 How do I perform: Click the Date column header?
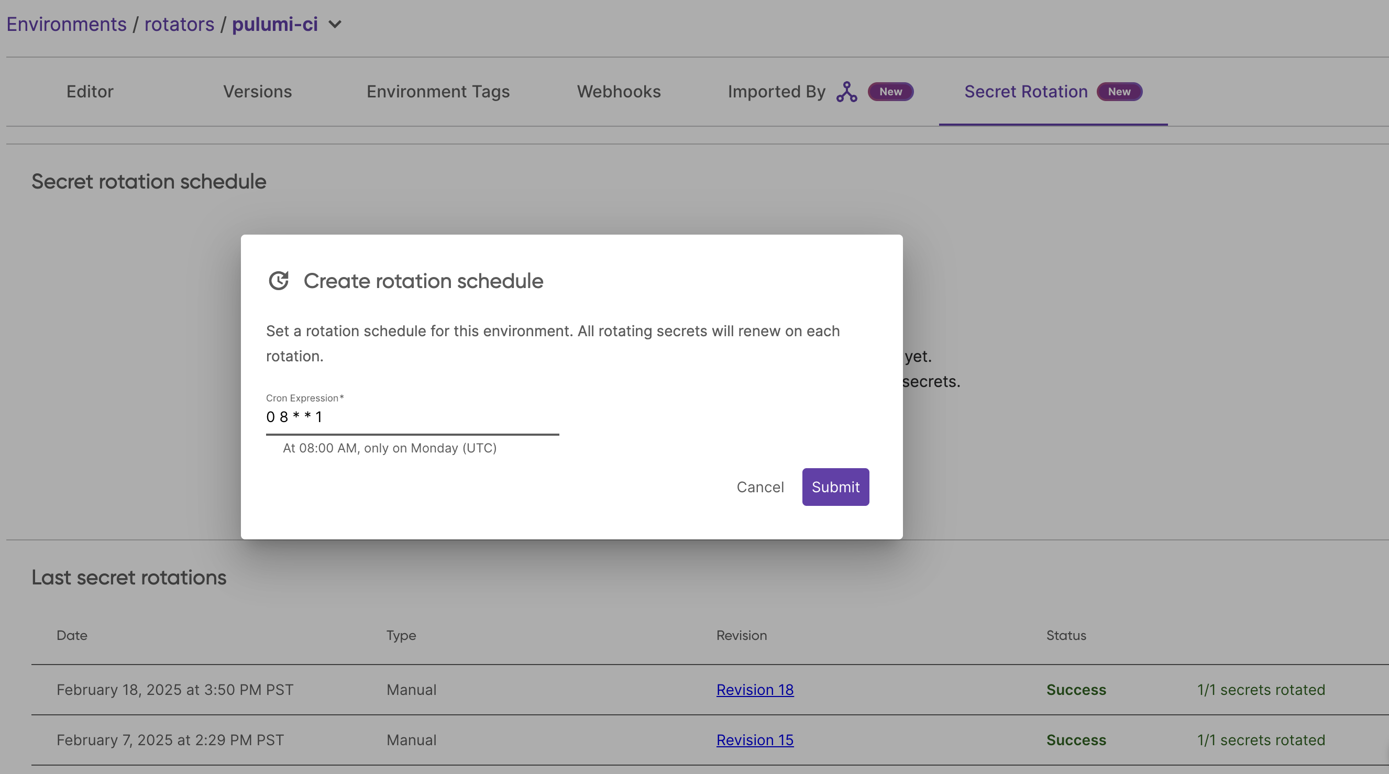pyautogui.click(x=72, y=635)
